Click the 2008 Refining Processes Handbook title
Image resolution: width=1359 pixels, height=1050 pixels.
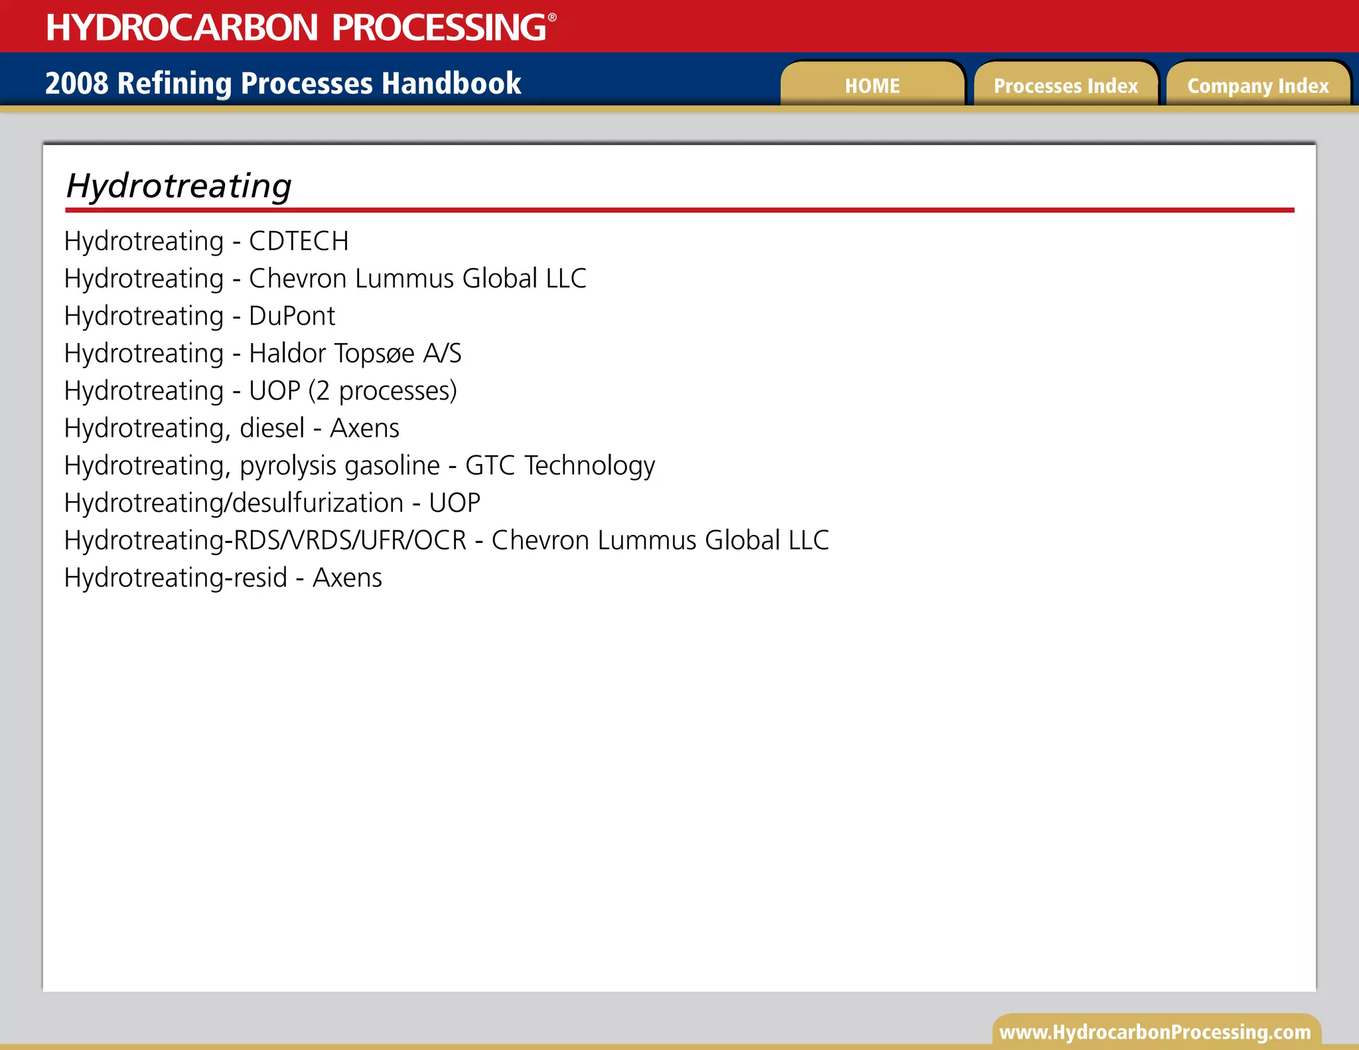point(283,84)
